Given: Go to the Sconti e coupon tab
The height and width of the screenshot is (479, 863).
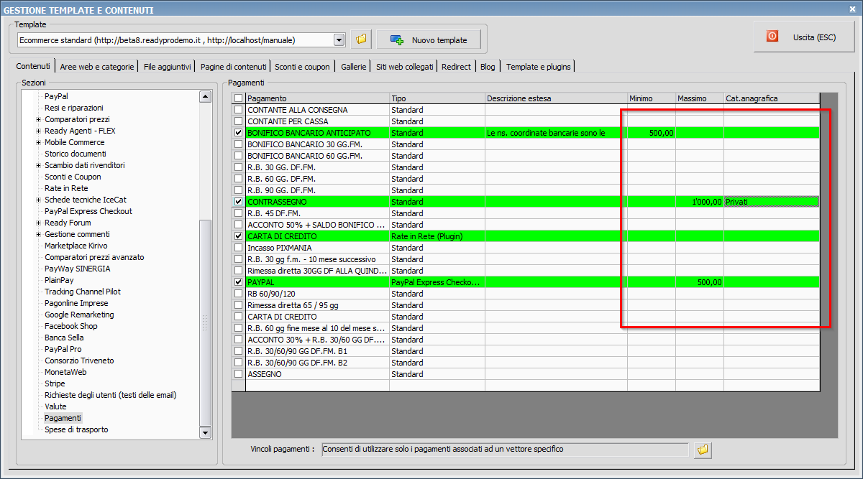Looking at the screenshot, I should (x=302, y=67).
